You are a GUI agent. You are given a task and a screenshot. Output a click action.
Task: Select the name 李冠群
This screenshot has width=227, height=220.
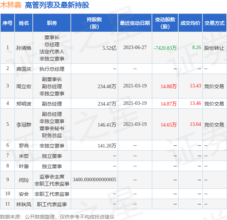pos(24,125)
